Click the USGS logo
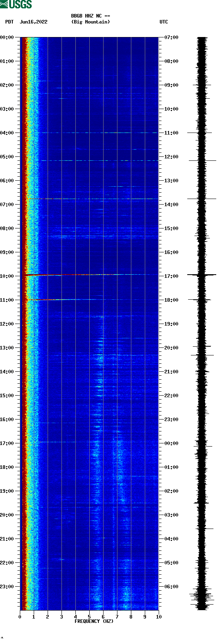The width and height of the screenshot is (219, 642). coord(16,4)
